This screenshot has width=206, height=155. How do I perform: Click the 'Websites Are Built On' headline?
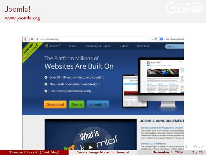pyautogui.click(x=79, y=66)
